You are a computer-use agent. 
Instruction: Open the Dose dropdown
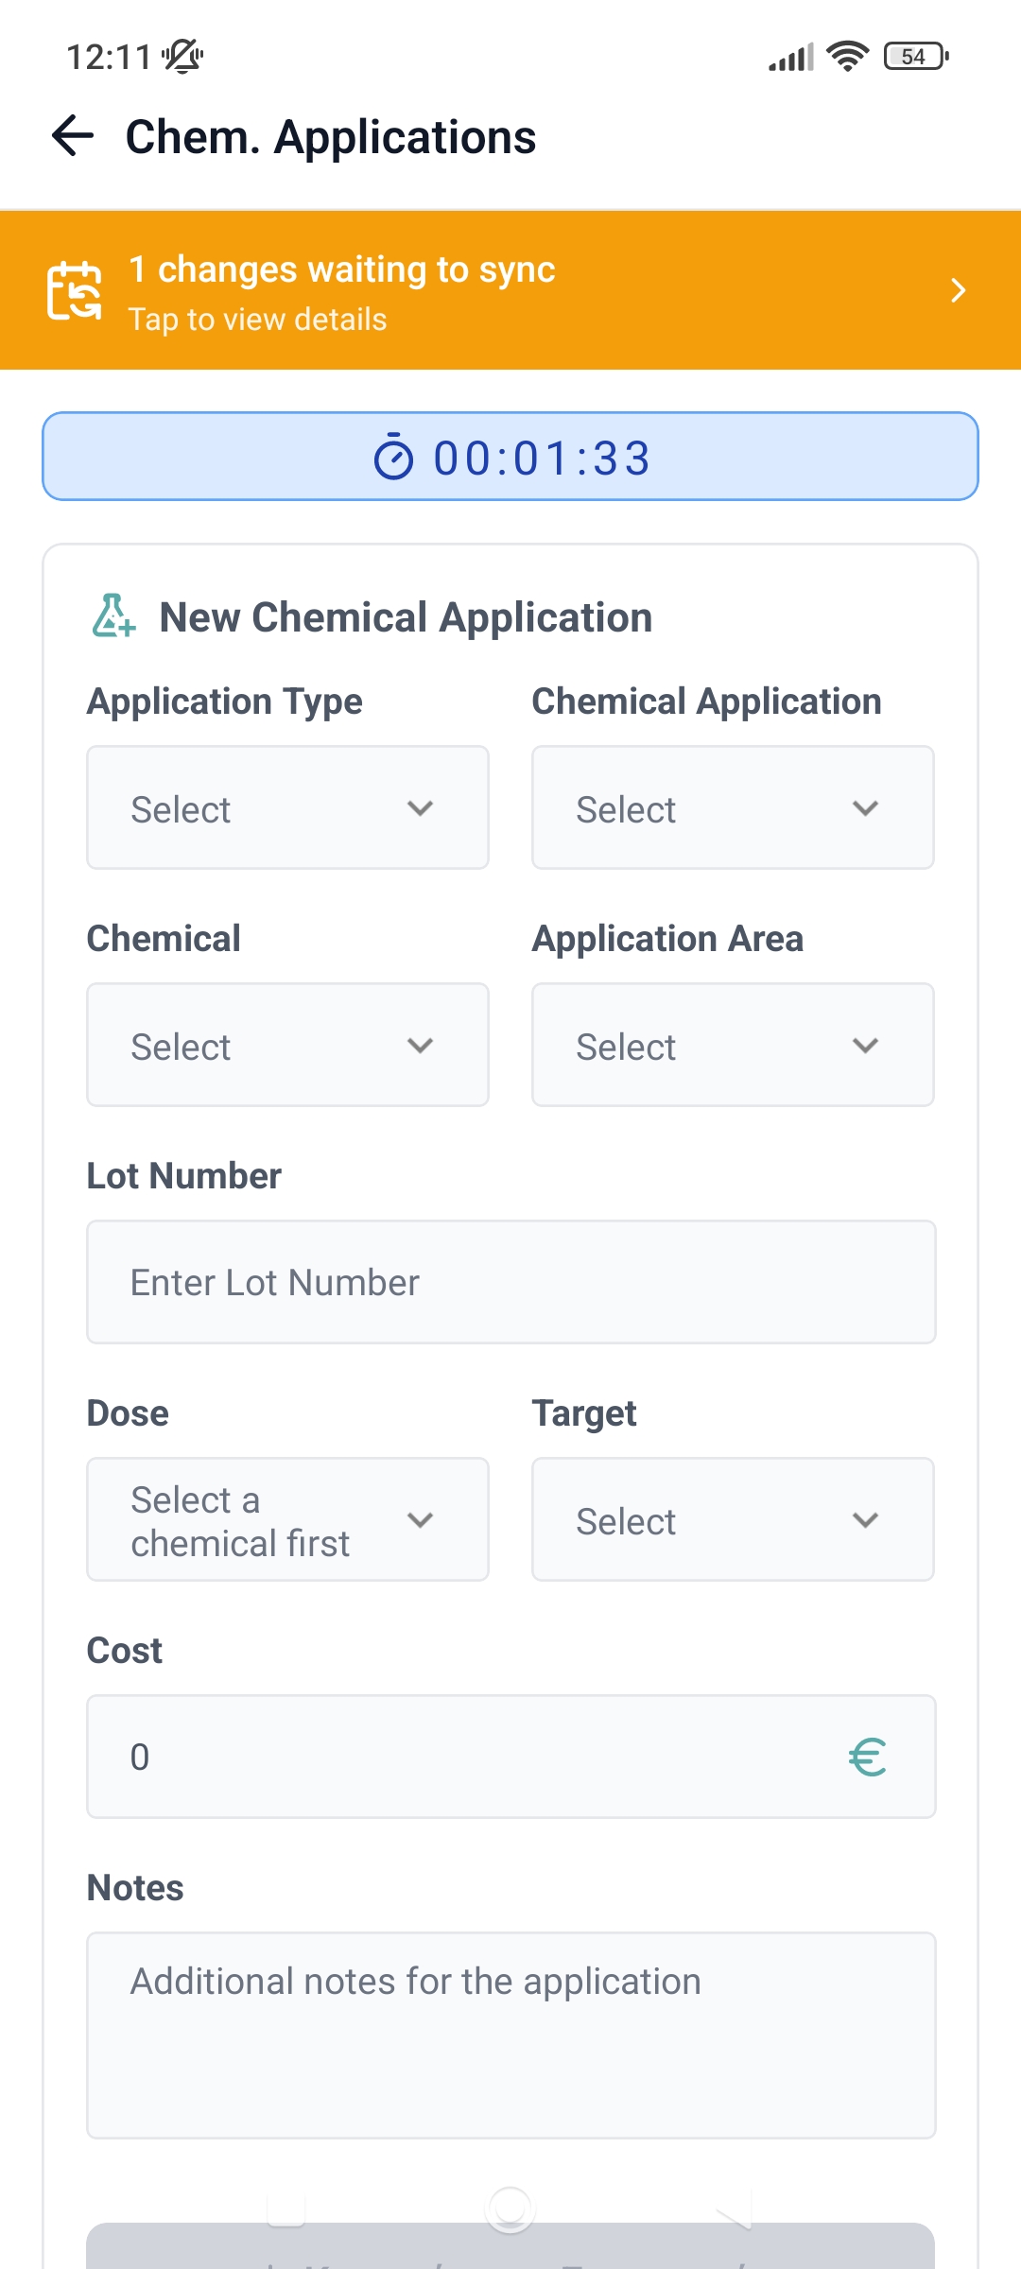(287, 1520)
